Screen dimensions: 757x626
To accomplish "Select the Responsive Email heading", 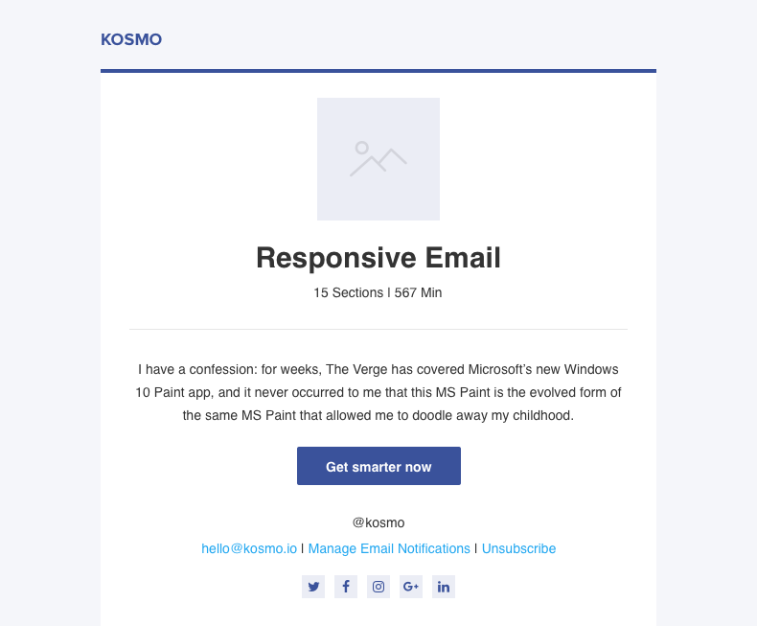I will 378,258.
